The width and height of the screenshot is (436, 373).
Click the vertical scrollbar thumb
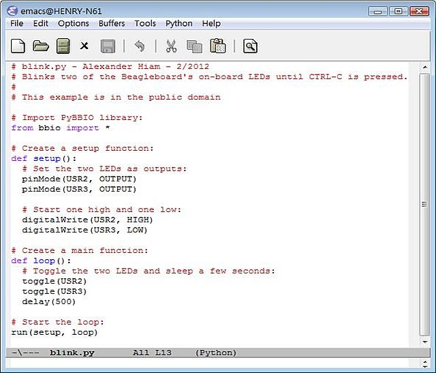(424, 205)
